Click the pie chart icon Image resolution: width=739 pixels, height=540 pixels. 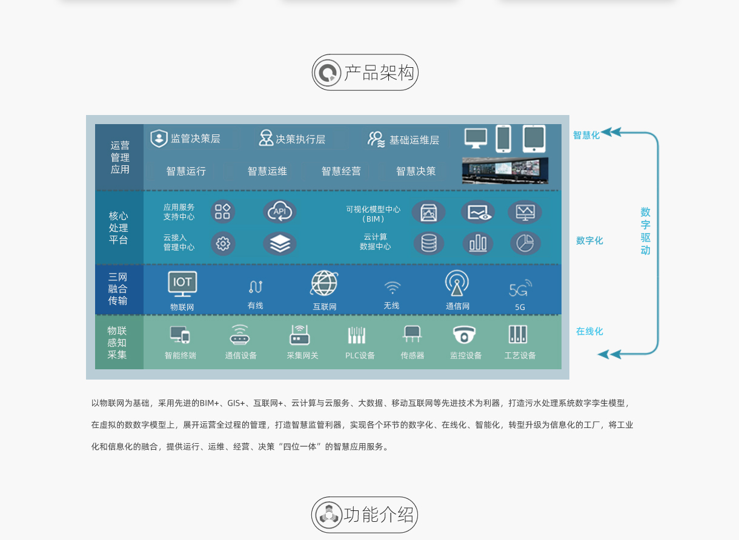tap(525, 243)
